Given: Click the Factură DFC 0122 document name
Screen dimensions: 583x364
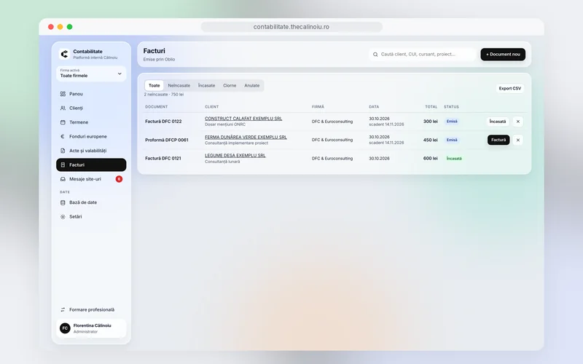Looking at the screenshot, I should (163, 122).
